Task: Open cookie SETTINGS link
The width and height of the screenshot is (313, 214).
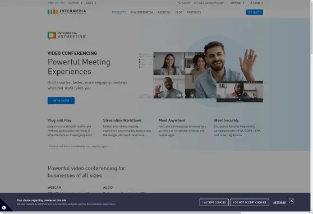Action: 279,202
